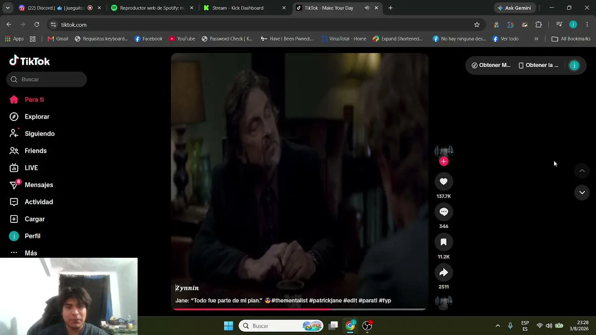
Task: Open the creator's avatar above the follow button
Action: (x=444, y=151)
